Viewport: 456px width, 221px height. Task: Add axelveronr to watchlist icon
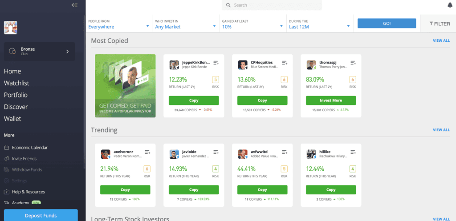click(147, 152)
